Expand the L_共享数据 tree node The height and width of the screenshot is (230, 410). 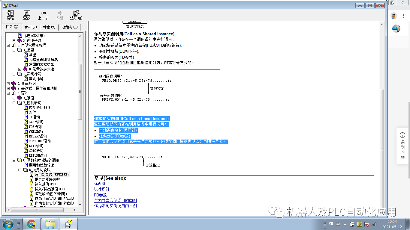point(8,84)
